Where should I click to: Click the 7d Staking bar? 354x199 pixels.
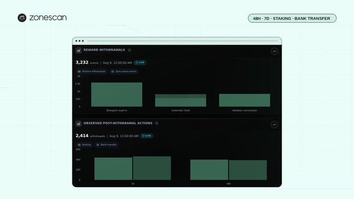tap(113, 168)
